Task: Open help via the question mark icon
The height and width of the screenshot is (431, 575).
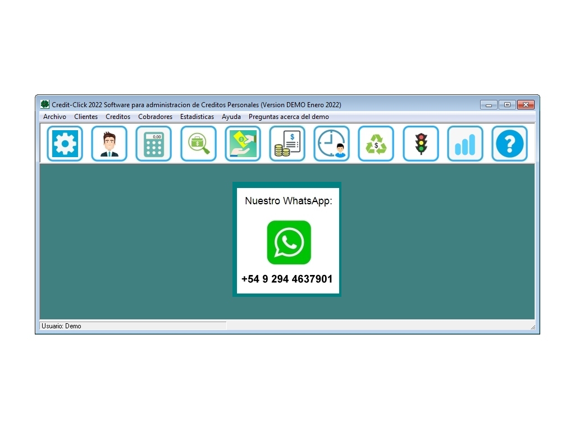Action: coord(509,144)
